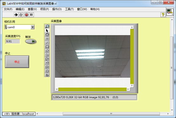The image size is (176, 118).
Task: Open the 工具(T) menu
Action: (69, 9)
